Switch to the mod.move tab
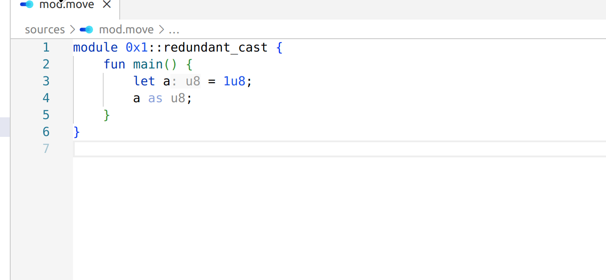The height and width of the screenshot is (280, 606). pos(66,5)
